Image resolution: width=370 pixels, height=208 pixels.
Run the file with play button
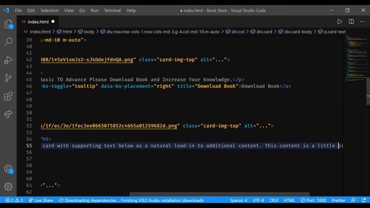[x=339, y=21]
